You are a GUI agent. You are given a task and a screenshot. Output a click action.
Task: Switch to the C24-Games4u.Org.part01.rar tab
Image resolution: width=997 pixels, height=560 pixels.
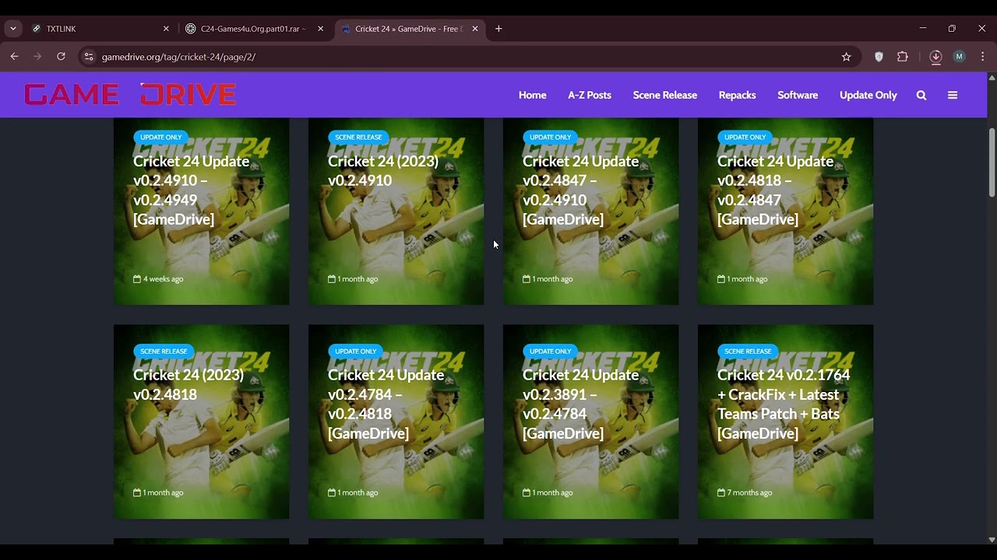click(254, 29)
